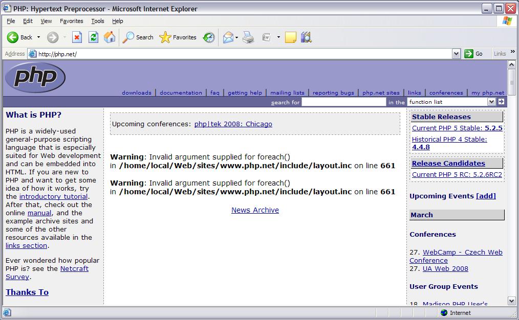Click the scrollbar down arrow
This screenshot has height=320, width=519.
(x=512, y=301)
